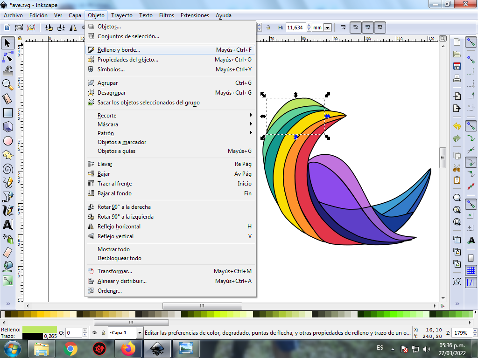Choose the Text tool
Viewport: 478px width, 358px height.
[x=8, y=225]
